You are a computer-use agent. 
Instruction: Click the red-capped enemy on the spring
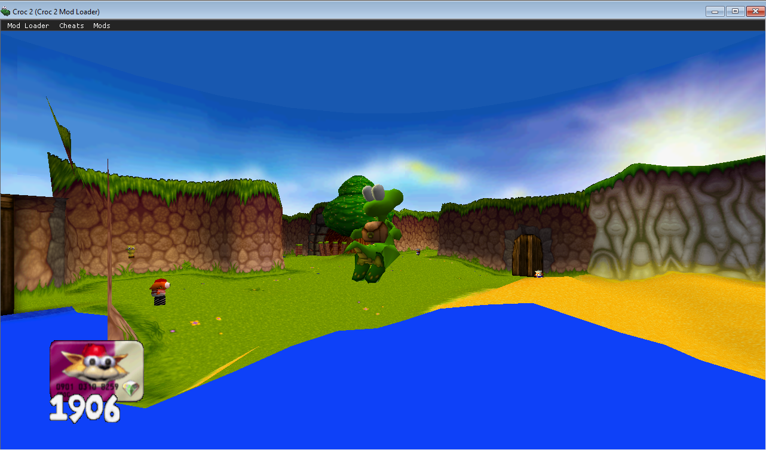click(159, 291)
